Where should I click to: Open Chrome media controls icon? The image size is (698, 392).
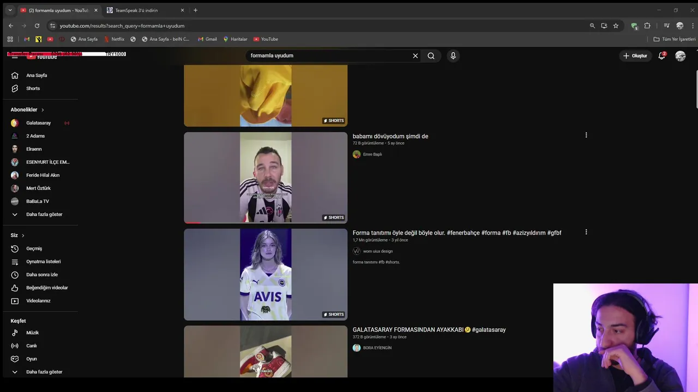[666, 26]
